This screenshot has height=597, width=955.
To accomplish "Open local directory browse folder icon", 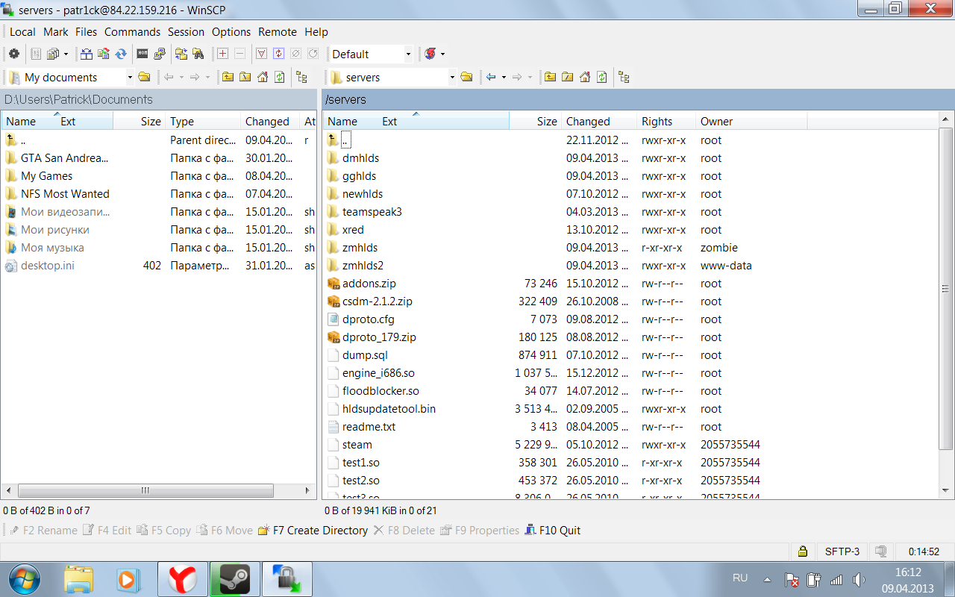I will click(x=144, y=77).
